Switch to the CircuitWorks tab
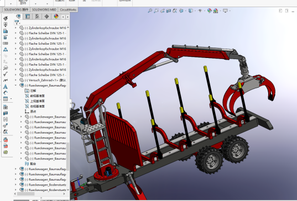The height and width of the screenshot is (201, 297). [68, 9]
